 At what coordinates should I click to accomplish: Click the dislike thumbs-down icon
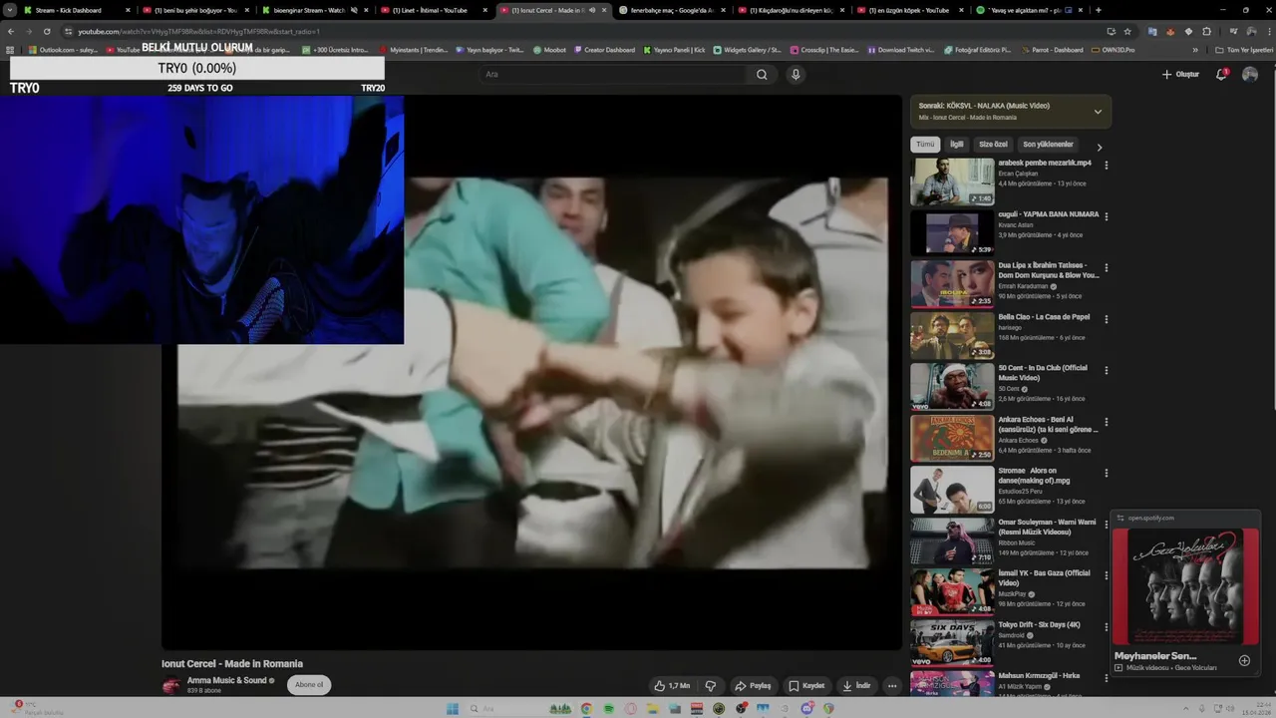pos(711,686)
